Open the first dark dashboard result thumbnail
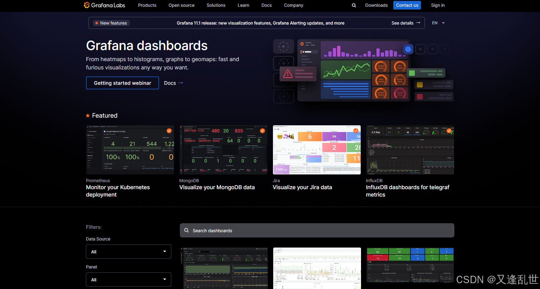 coord(224,268)
